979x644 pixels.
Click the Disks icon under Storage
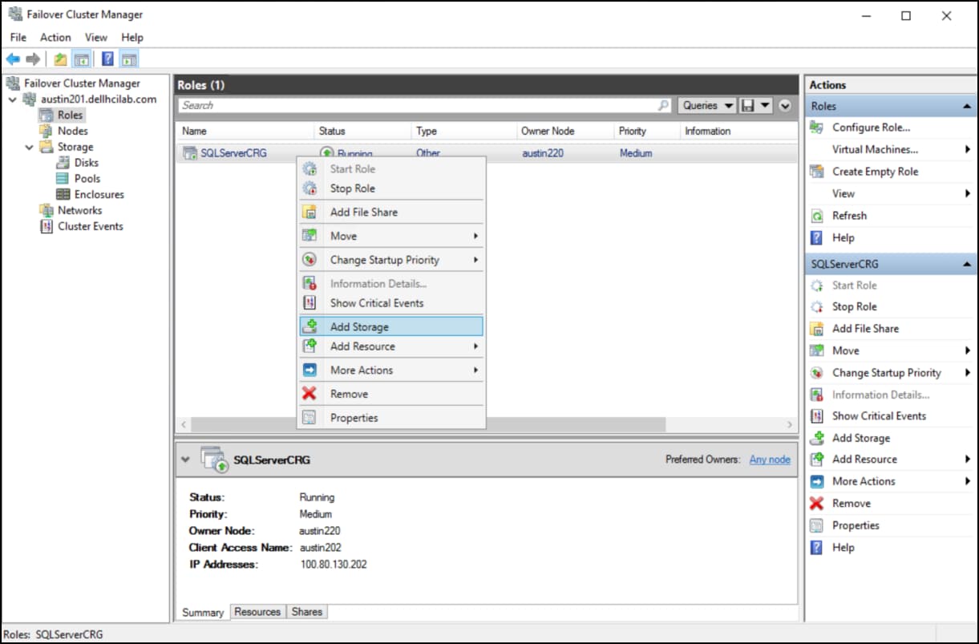point(63,162)
